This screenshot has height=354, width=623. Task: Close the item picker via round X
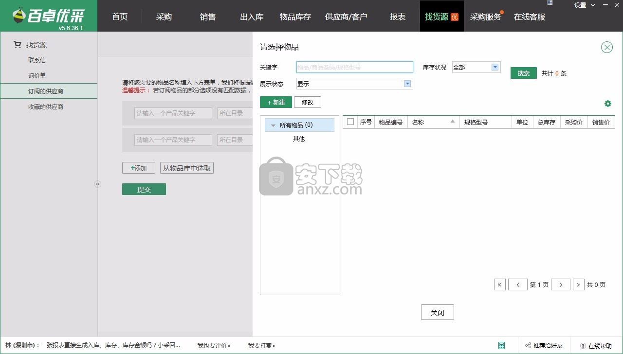[x=607, y=47]
